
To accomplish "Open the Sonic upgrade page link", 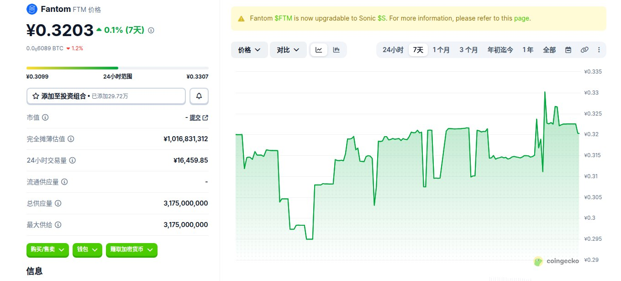I will coord(521,19).
